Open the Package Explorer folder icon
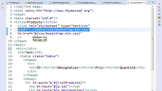Viewport: 162px width, 91px height. pyautogui.click(x=3, y=7)
